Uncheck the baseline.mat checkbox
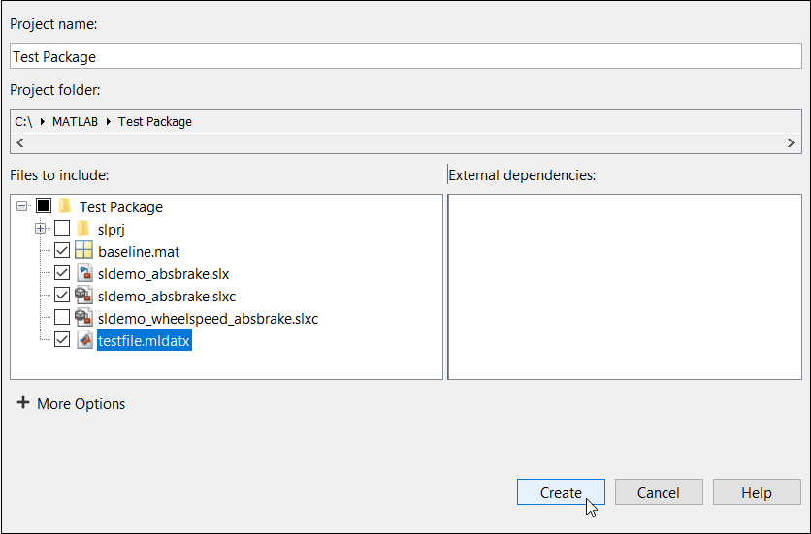This screenshot has height=534, width=811. (62, 251)
